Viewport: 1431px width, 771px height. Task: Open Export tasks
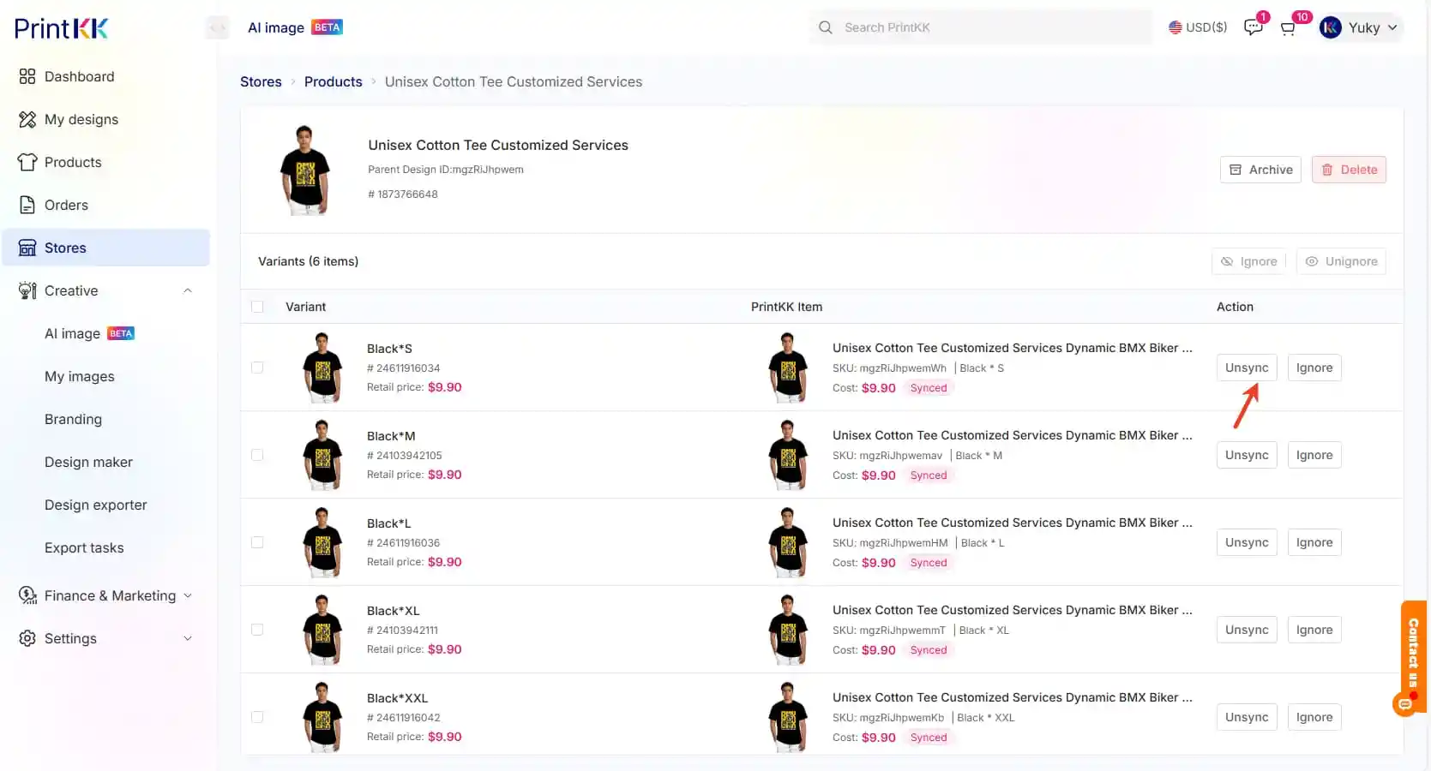[x=84, y=547]
